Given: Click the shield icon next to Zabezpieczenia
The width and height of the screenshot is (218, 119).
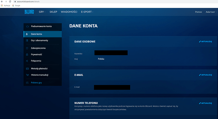Looking at the screenshot, I should (27, 48).
